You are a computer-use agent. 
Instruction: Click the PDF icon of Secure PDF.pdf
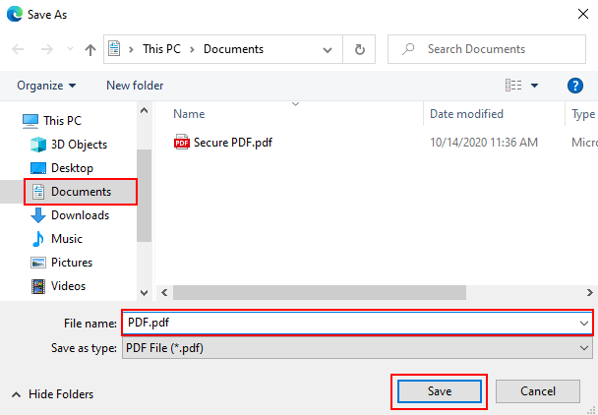tap(182, 143)
